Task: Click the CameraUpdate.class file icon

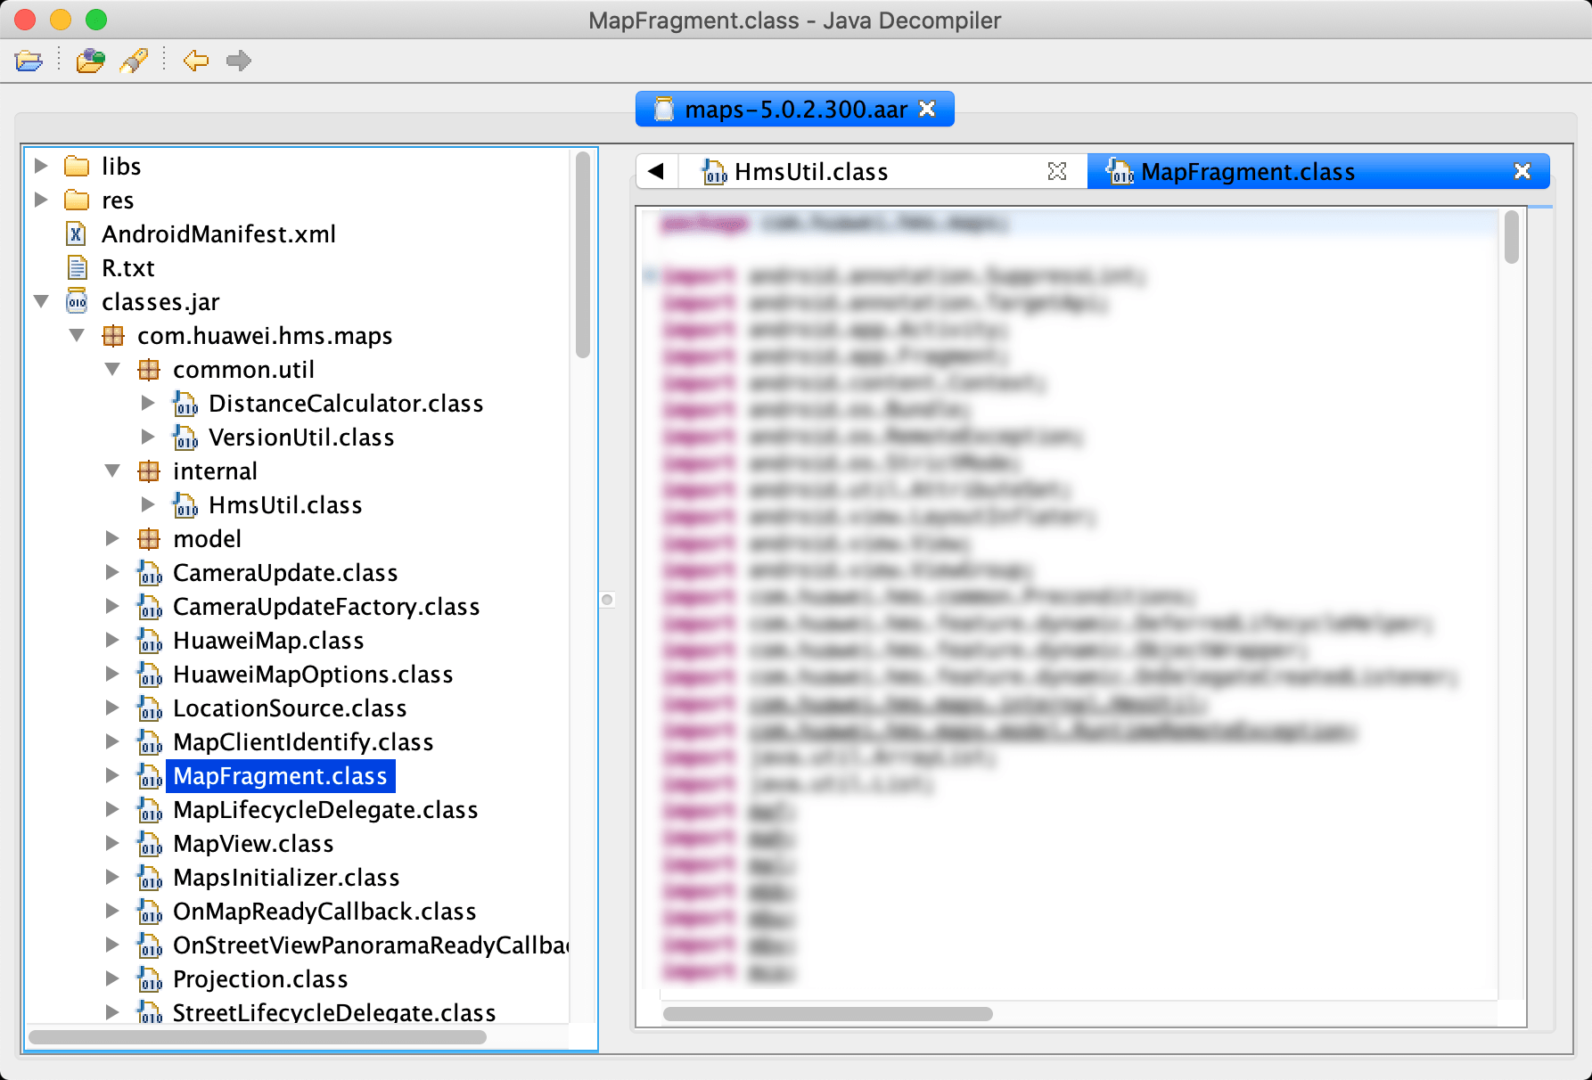Action: click(150, 573)
